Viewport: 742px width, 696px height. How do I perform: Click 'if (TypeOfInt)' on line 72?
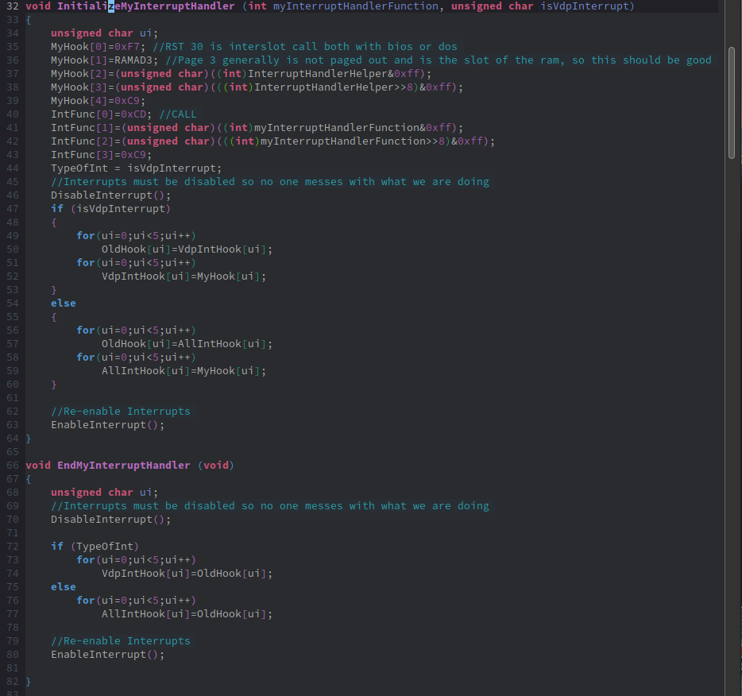click(95, 547)
